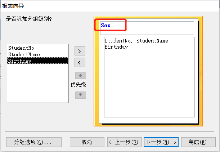Select StudentNo in the field list
Image resolution: width=220 pixels, height=152 pixels.
point(21,48)
